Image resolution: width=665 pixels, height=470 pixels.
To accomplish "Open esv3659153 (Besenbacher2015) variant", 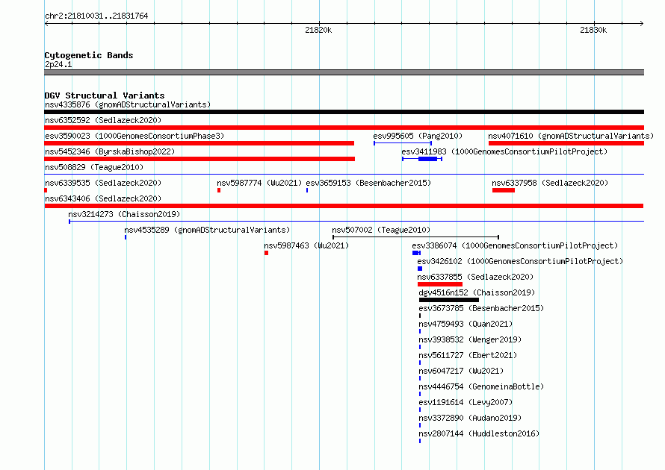I will [x=368, y=183].
